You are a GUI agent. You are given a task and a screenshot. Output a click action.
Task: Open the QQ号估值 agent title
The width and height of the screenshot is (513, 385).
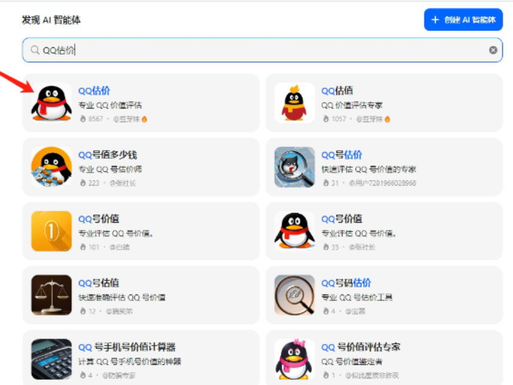(99, 283)
